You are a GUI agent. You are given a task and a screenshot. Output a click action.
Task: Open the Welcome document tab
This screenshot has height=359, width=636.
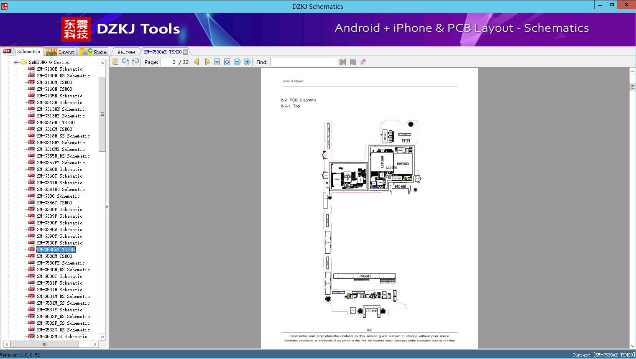[x=126, y=52]
